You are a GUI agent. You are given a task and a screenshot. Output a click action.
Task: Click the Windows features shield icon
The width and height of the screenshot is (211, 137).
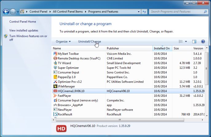pyautogui.click(x=6, y=36)
